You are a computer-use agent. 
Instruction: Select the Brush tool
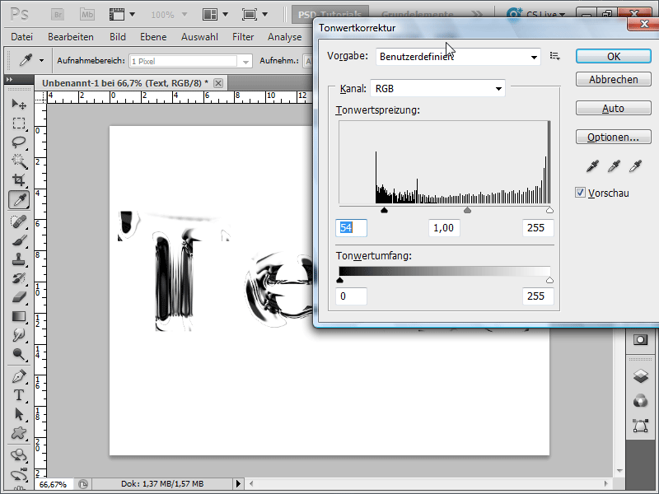pyautogui.click(x=19, y=240)
